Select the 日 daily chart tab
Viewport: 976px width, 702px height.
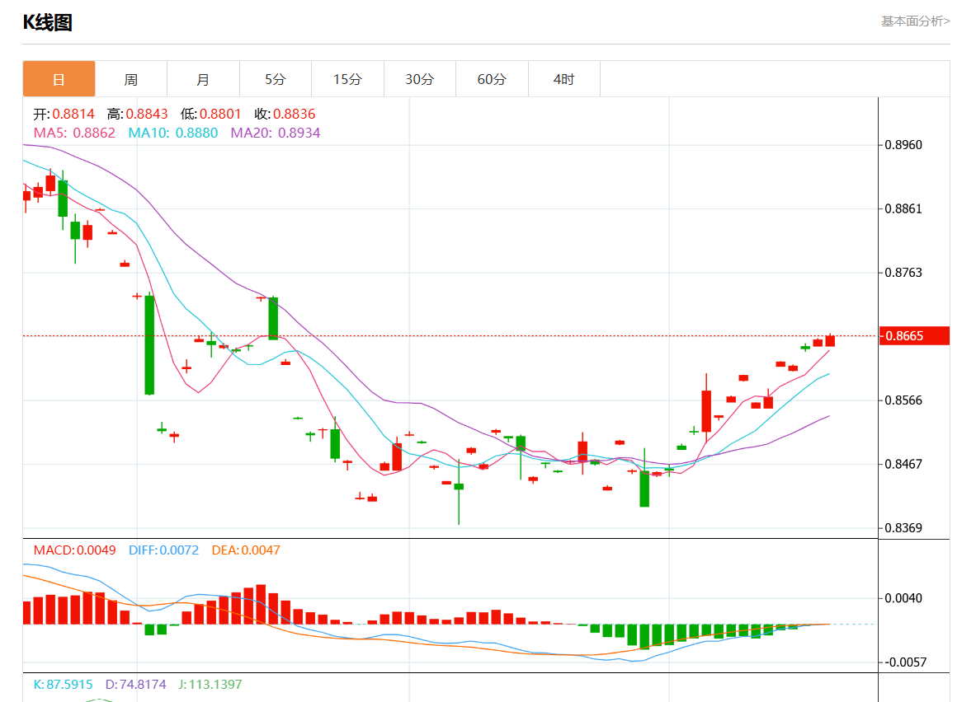[59, 79]
